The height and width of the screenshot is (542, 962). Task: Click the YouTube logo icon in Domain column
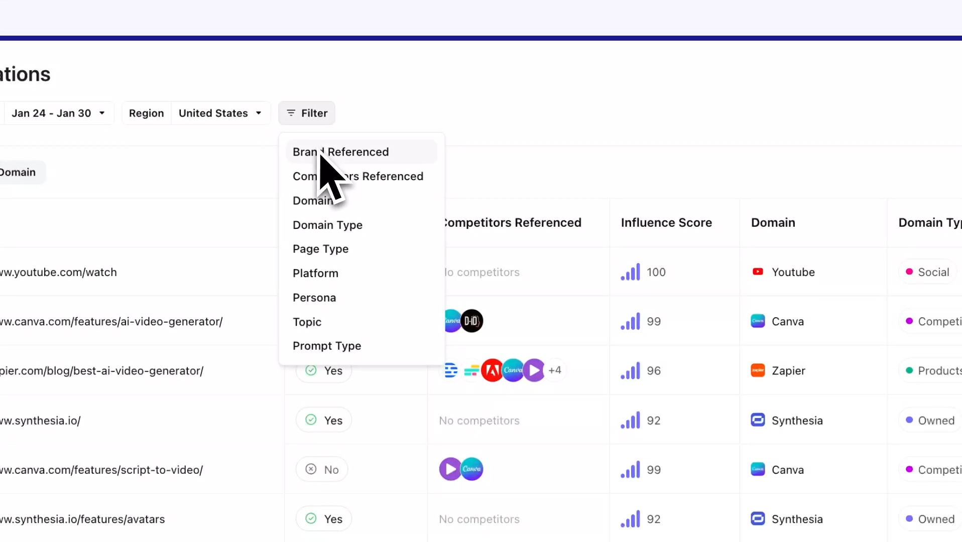tap(758, 272)
